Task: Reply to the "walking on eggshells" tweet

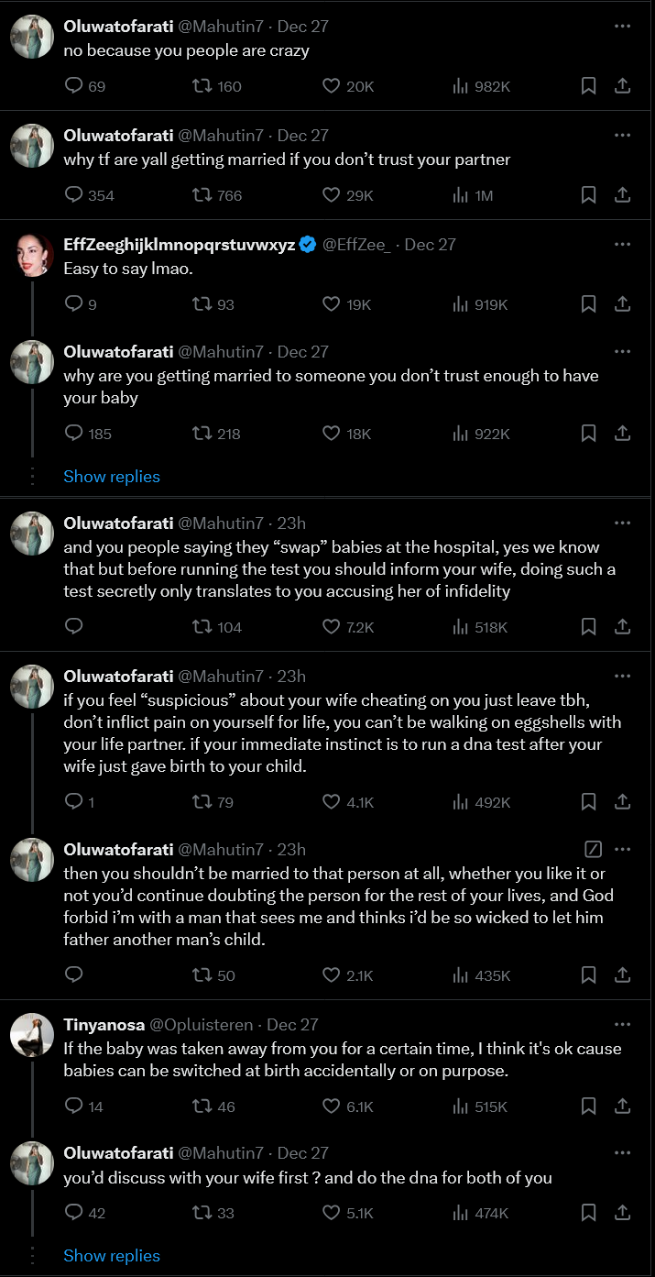Action: click(75, 801)
